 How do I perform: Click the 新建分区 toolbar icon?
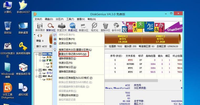tap(84, 27)
